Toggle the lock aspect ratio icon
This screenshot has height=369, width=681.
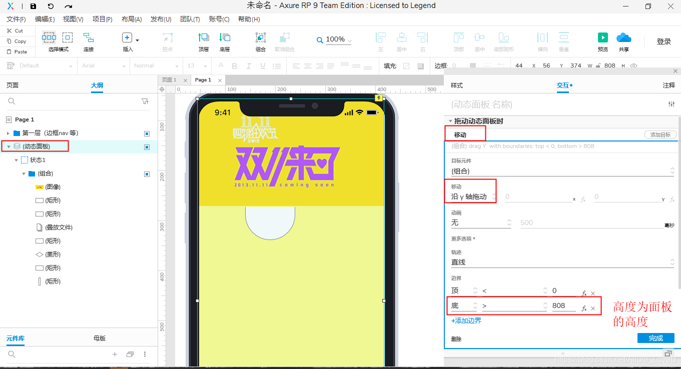[599, 65]
